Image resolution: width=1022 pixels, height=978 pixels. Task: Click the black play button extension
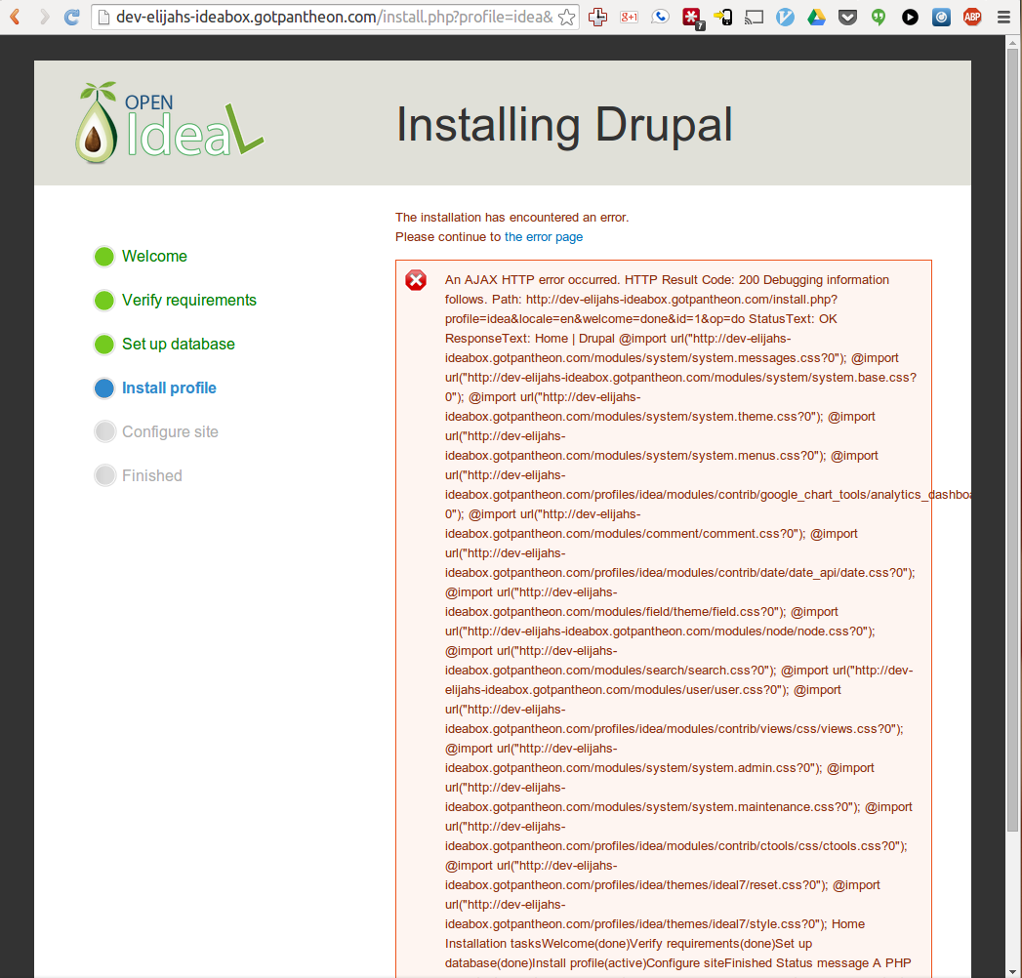click(910, 17)
